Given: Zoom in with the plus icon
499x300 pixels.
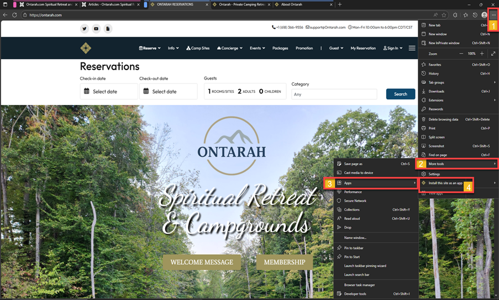Looking at the screenshot, I should [482, 54].
